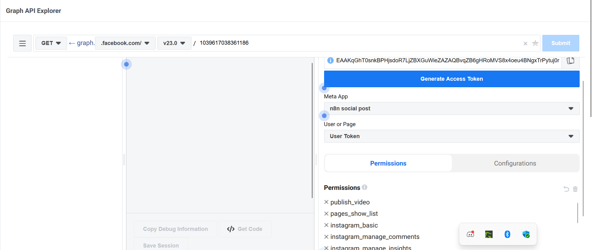The width and height of the screenshot is (592, 250).
Task: Undo permission changes with the revert icon
Action: click(x=566, y=189)
